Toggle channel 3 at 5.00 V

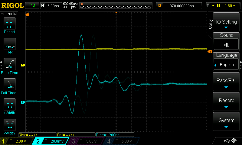[86, 141]
